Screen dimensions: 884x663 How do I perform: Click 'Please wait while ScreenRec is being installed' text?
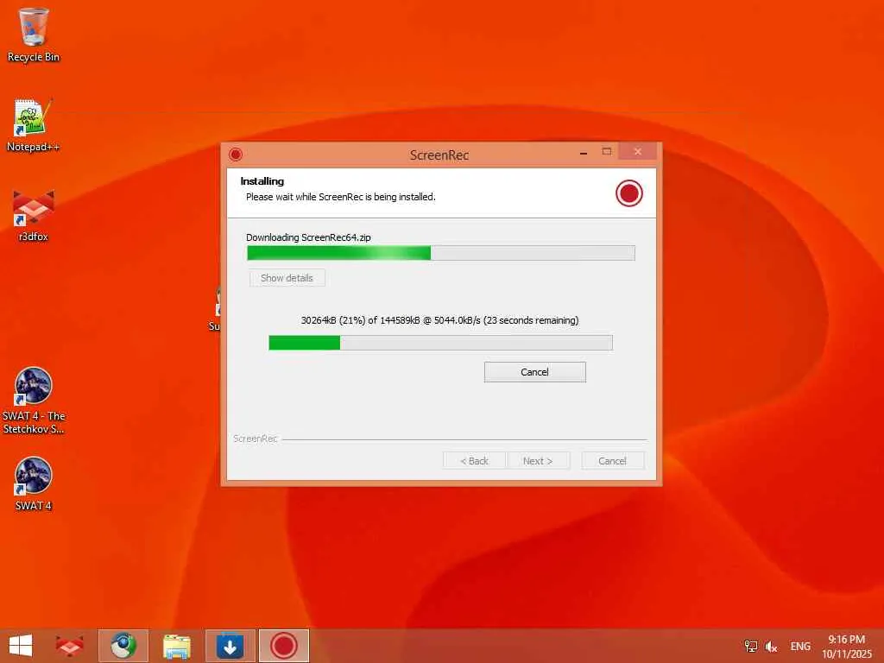click(x=340, y=197)
